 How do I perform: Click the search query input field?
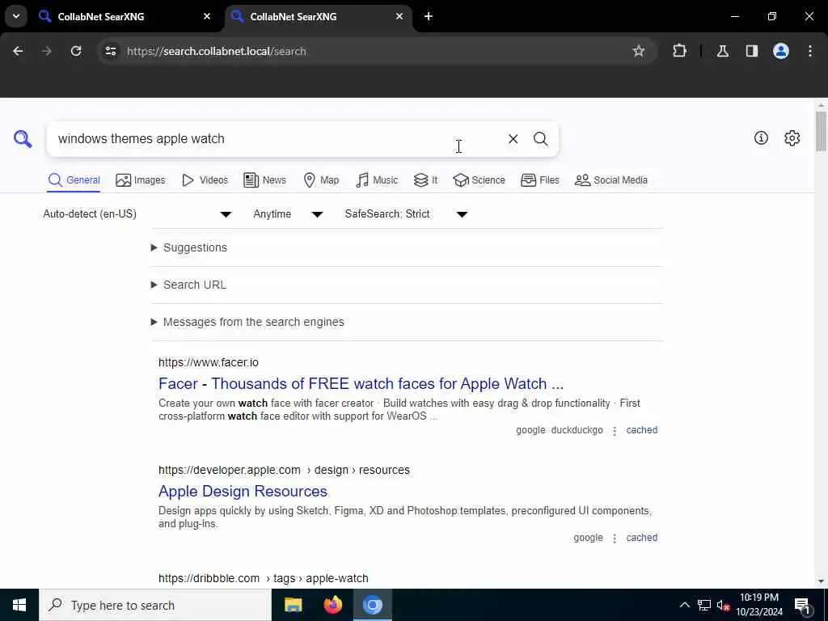275,139
